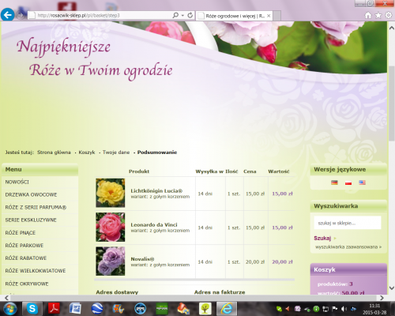Screen dimensions: 395x316
Task: Open 'wyszukiwarka zaawansowana' advanced search link
Action: (x=348, y=247)
